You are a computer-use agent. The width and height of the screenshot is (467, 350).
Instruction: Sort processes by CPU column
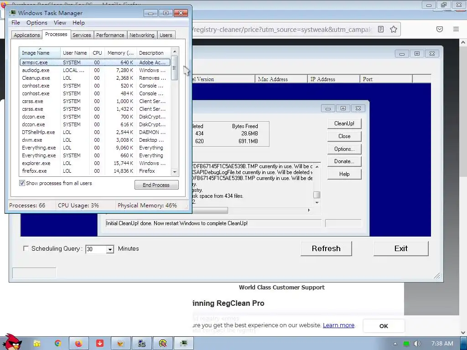pos(97,53)
